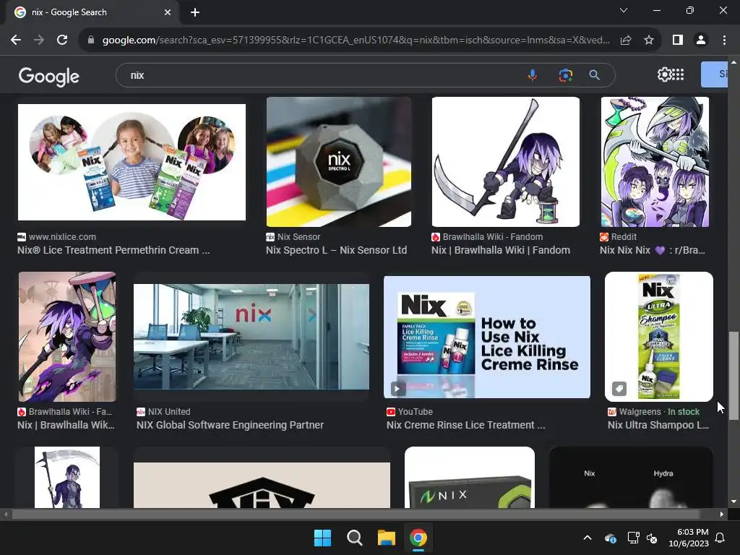Viewport: 740px width, 555px height.
Task: Open the taskbar clock and date
Action: click(689, 538)
